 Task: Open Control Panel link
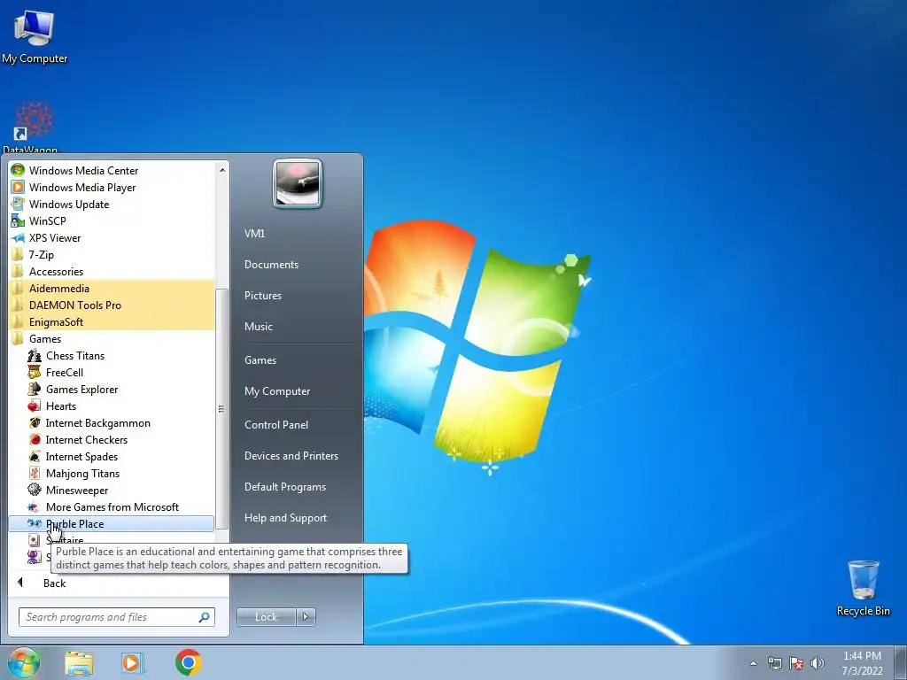(276, 425)
